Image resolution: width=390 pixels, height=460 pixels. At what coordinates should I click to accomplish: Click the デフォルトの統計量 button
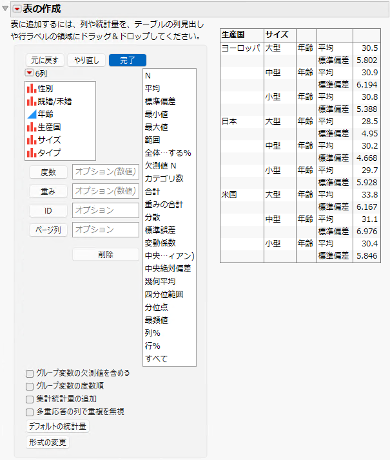coord(57,427)
